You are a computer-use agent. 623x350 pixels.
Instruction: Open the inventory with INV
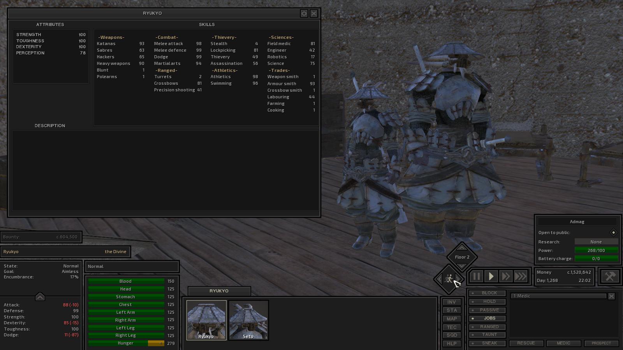point(452,302)
